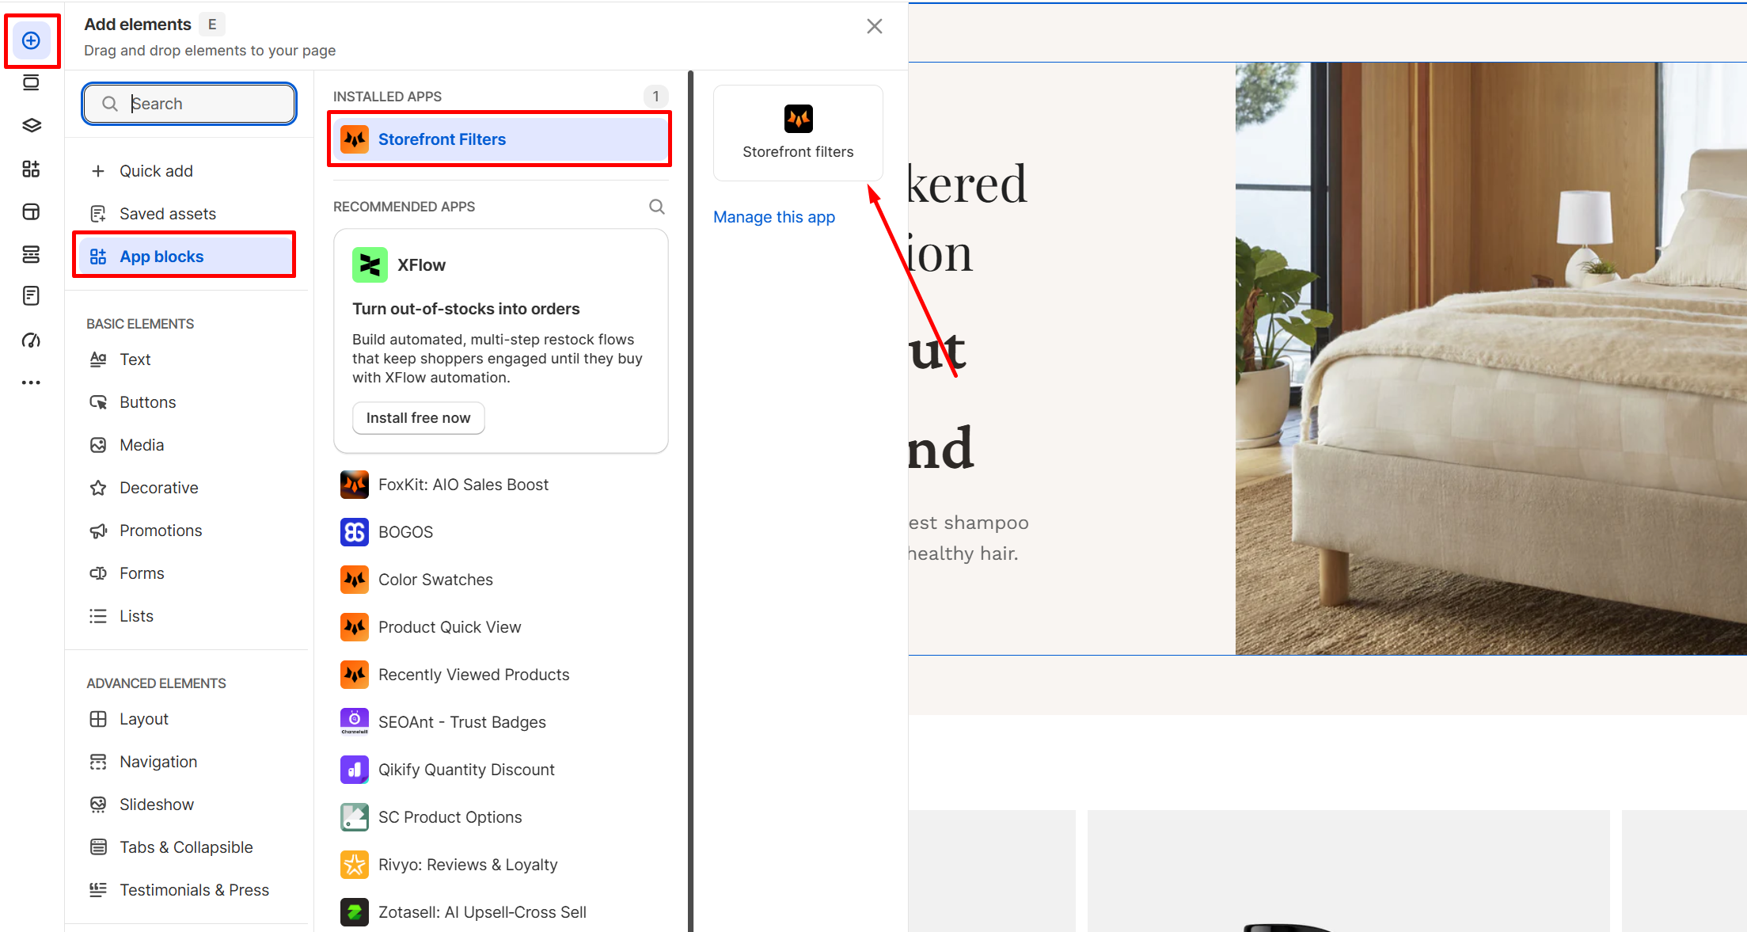The height and width of the screenshot is (932, 1747).
Task: Click the Storefront filters block card
Action: [798, 133]
